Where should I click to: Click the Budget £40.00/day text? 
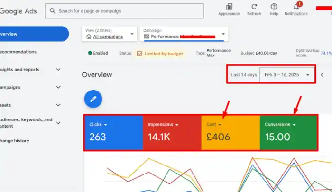[x=259, y=53]
